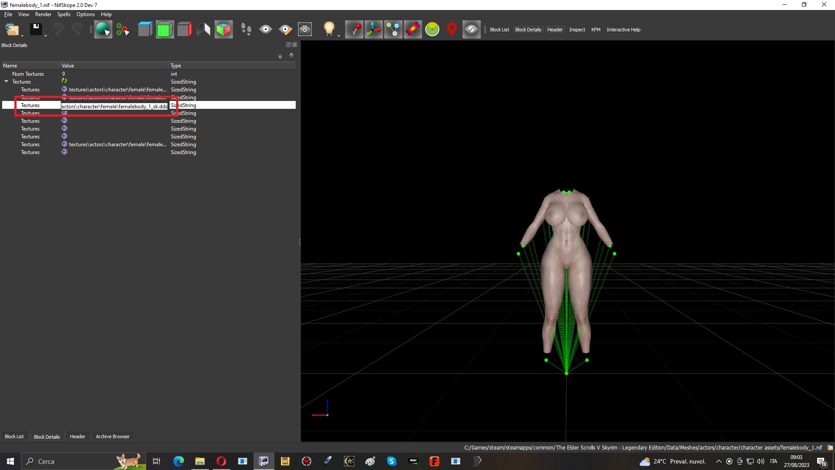Screen dimensions: 835x470
Task: Open the lightbulb lighting dropdown
Action: 338,35
